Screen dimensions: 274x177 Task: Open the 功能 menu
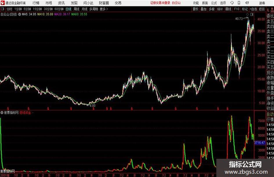point(196,3)
